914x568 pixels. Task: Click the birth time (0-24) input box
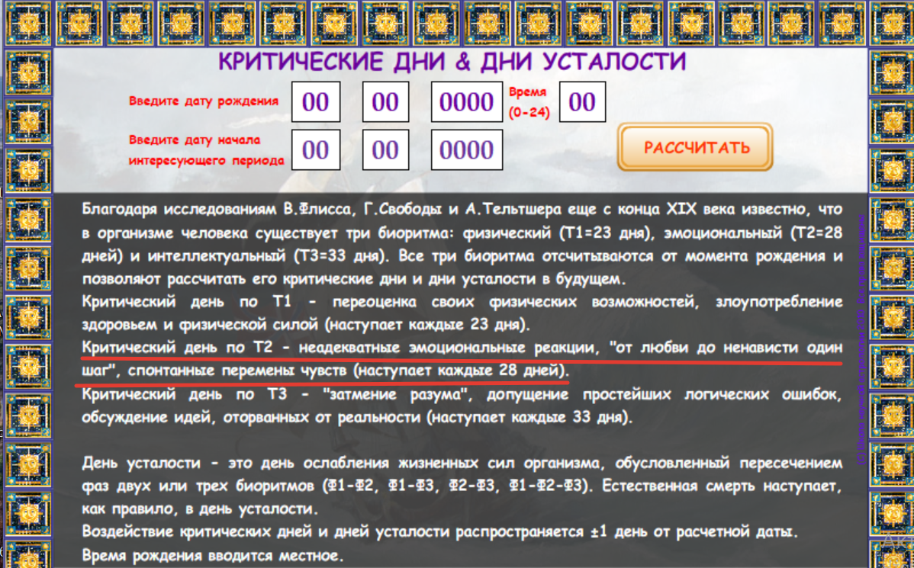click(582, 101)
